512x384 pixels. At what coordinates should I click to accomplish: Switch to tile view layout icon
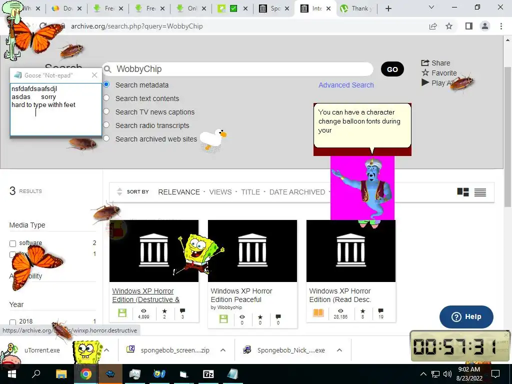click(x=463, y=192)
